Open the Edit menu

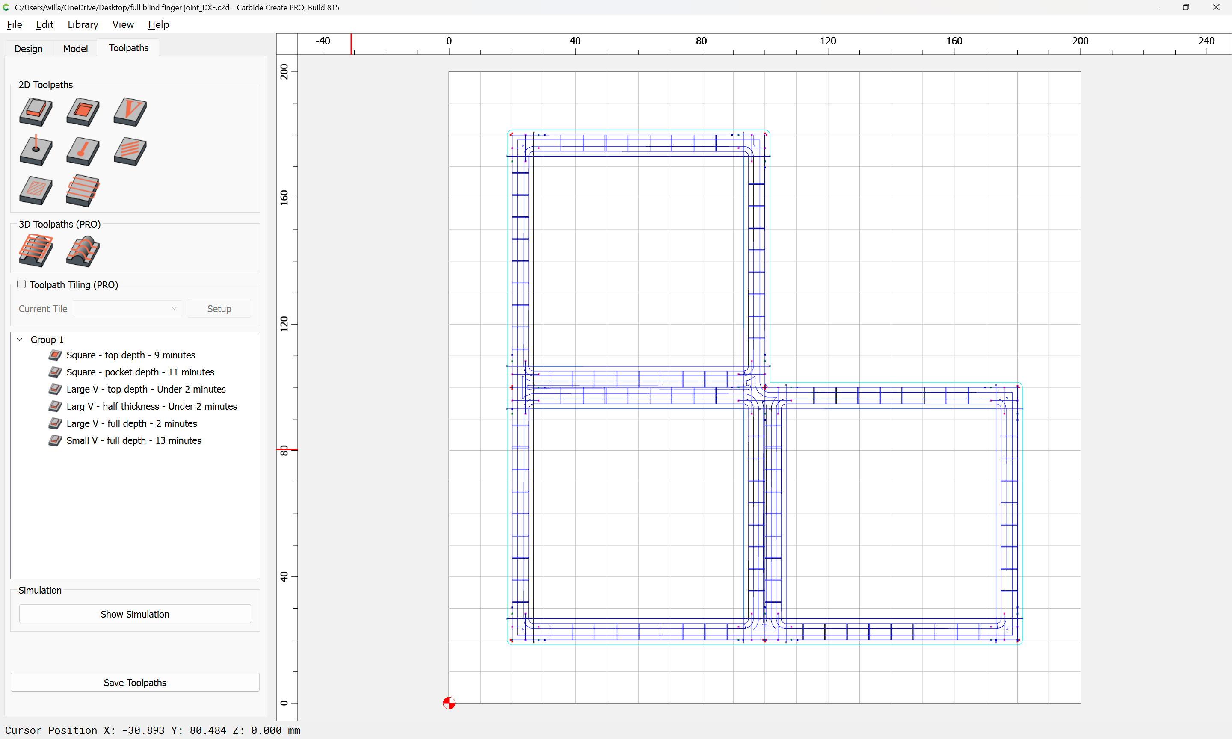[x=44, y=24]
